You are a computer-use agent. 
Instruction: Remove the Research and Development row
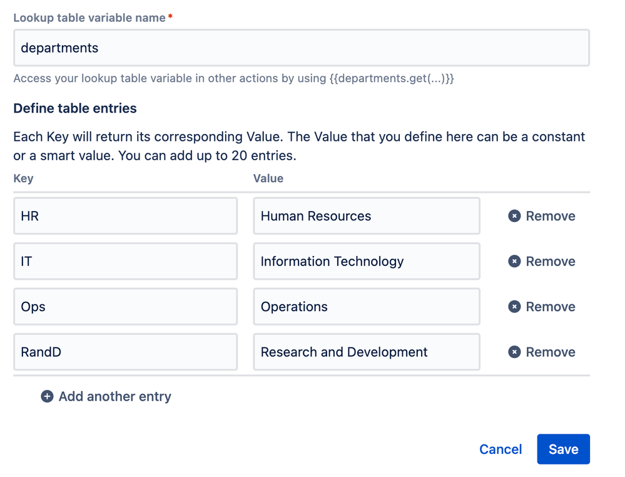(x=549, y=352)
